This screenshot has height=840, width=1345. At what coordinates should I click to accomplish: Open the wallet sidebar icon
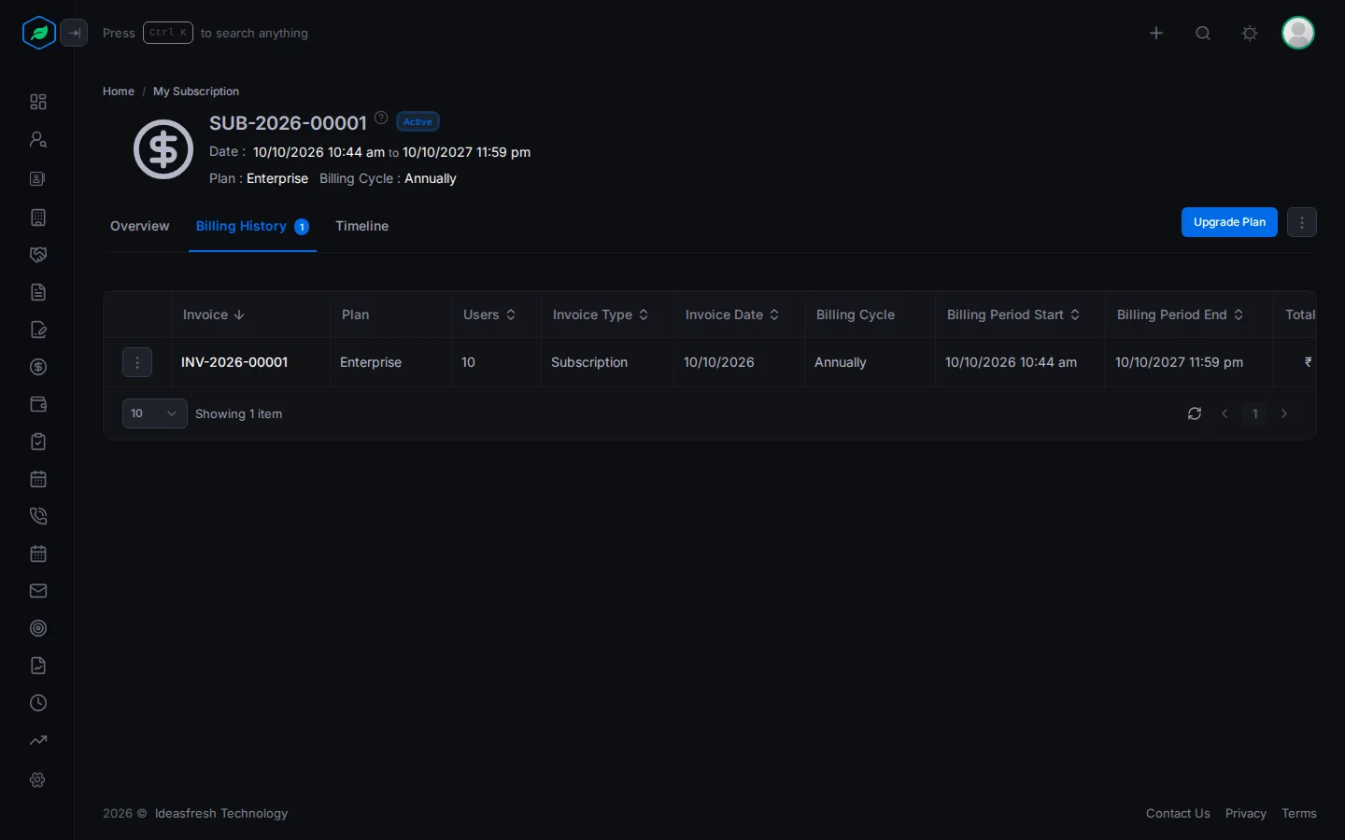pos(38,404)
